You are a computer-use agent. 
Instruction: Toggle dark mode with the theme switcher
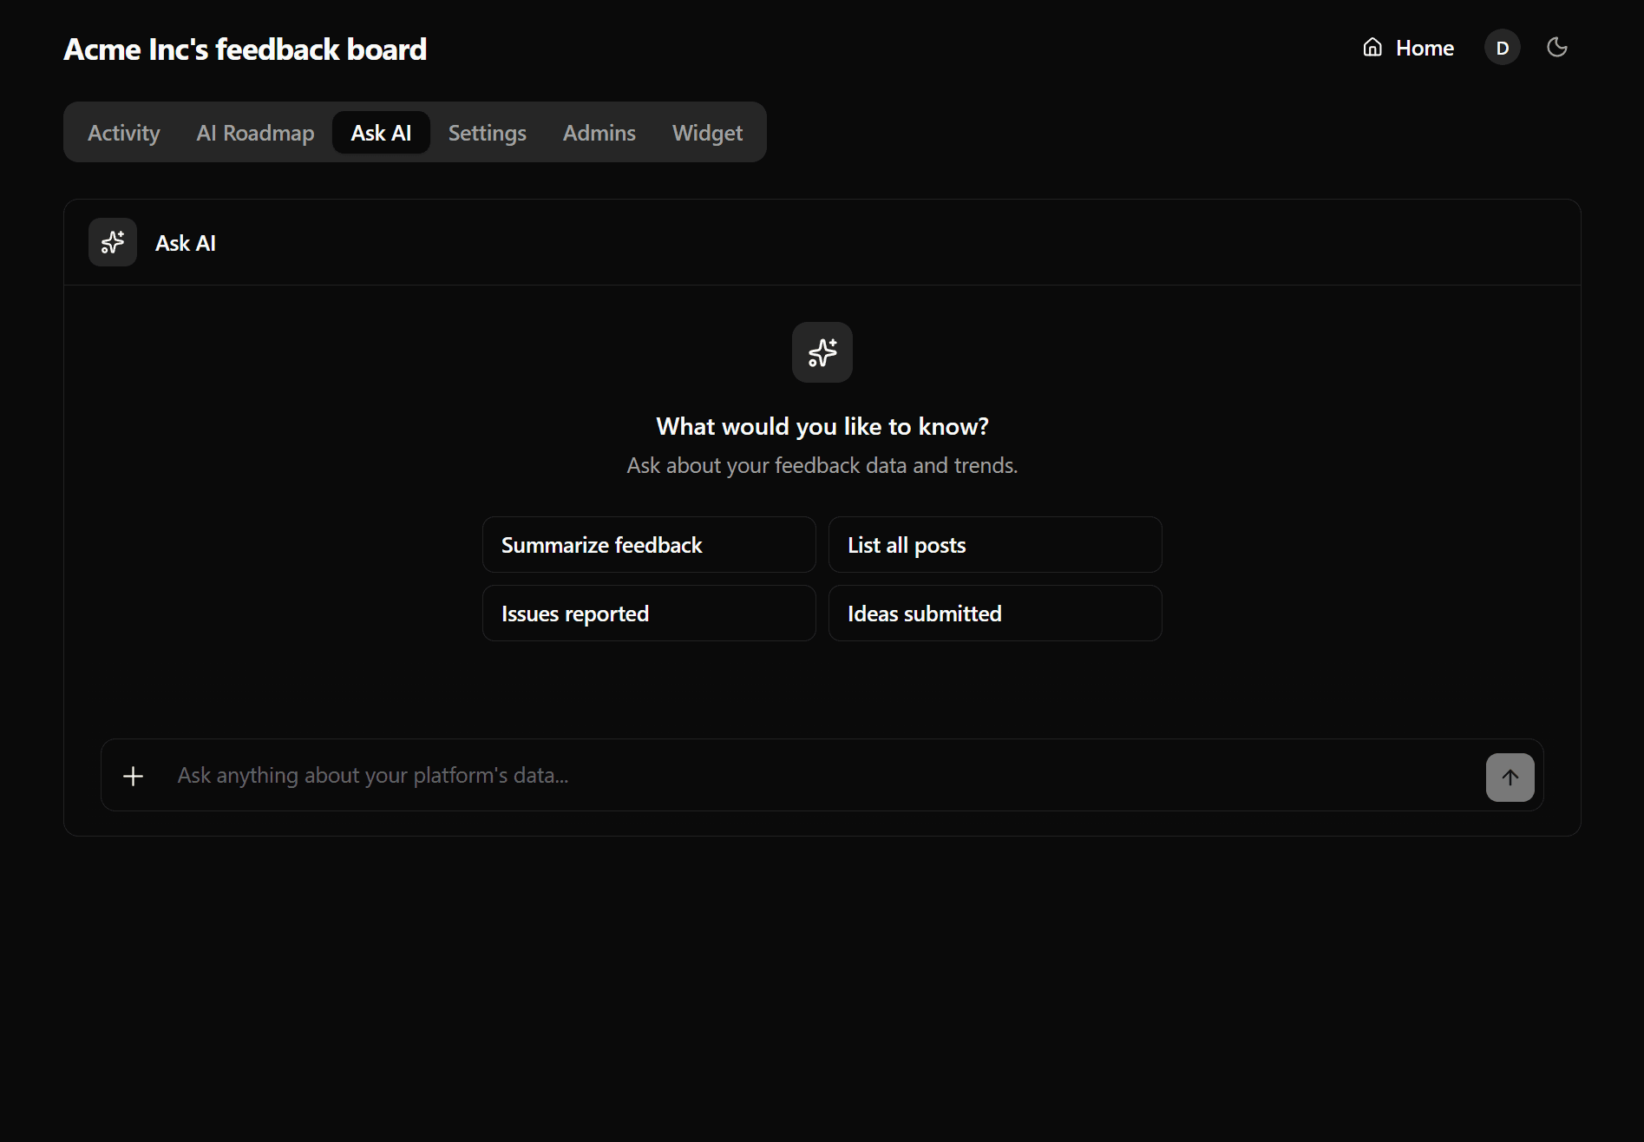[1556, 47]
